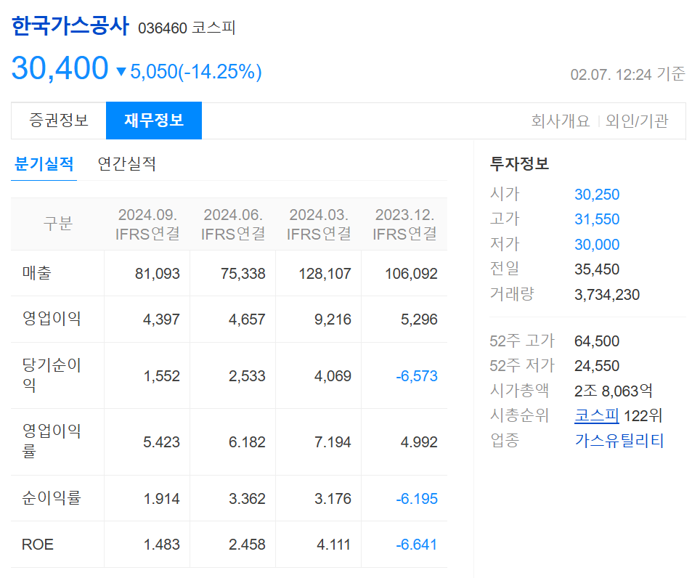The width and height of the screenshot is (700, 578).
Task: Select the 2023.12. IFRS연결 column header
Action: pyautogui.click(x=404, y=224)
